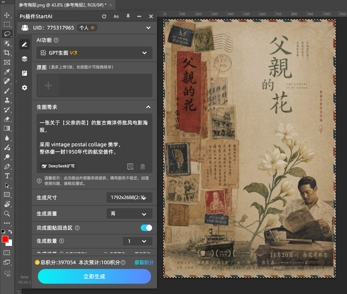Select the Blur tool
This screenshot has height=294, width=347.
tap(7, 138)
